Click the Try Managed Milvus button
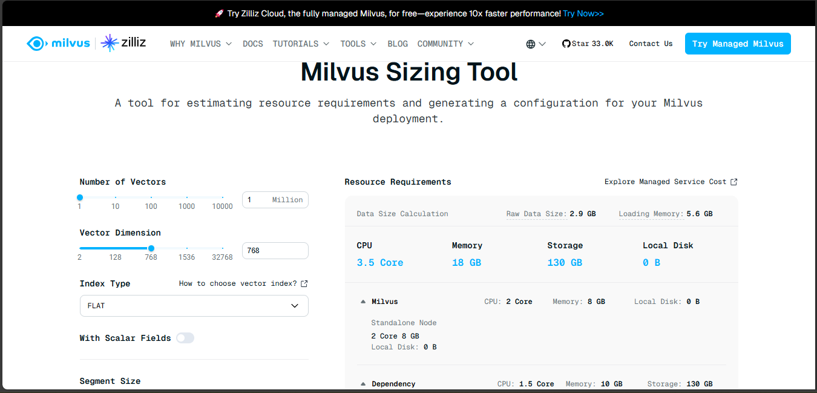 pos(738,43)
